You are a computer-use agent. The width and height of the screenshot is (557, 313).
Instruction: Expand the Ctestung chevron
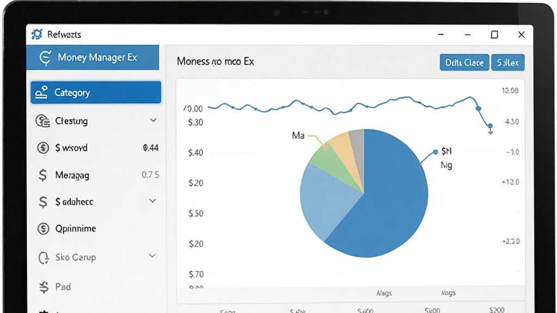pyautogui.click(x=153, y=120)
